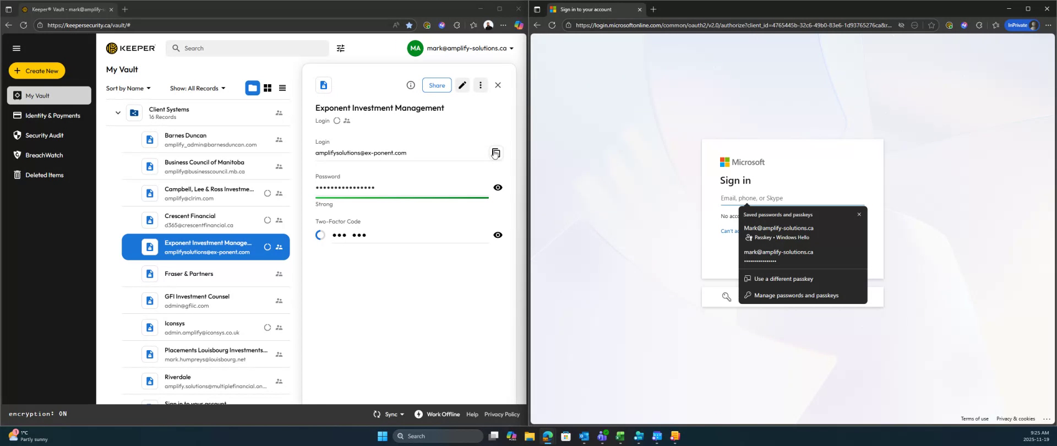
Task: Close Saved passwords and passkeys popup
Action: [859, 215]
